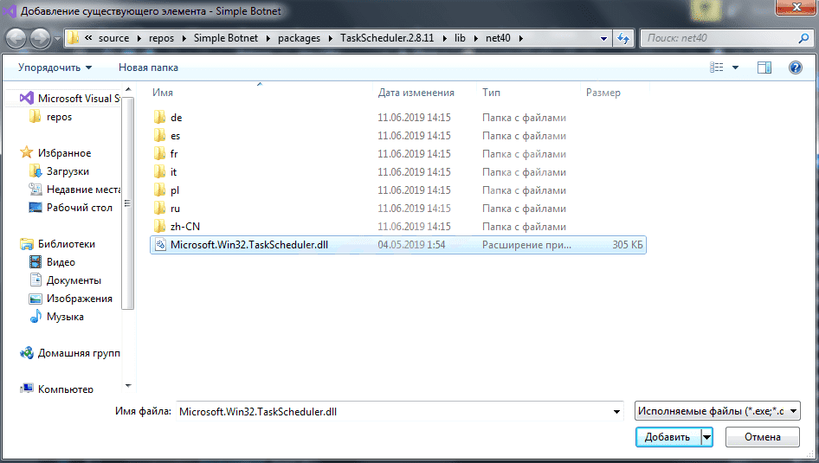Close the dialog with the X button
This screenshot has width=819, height=463.
796,7
